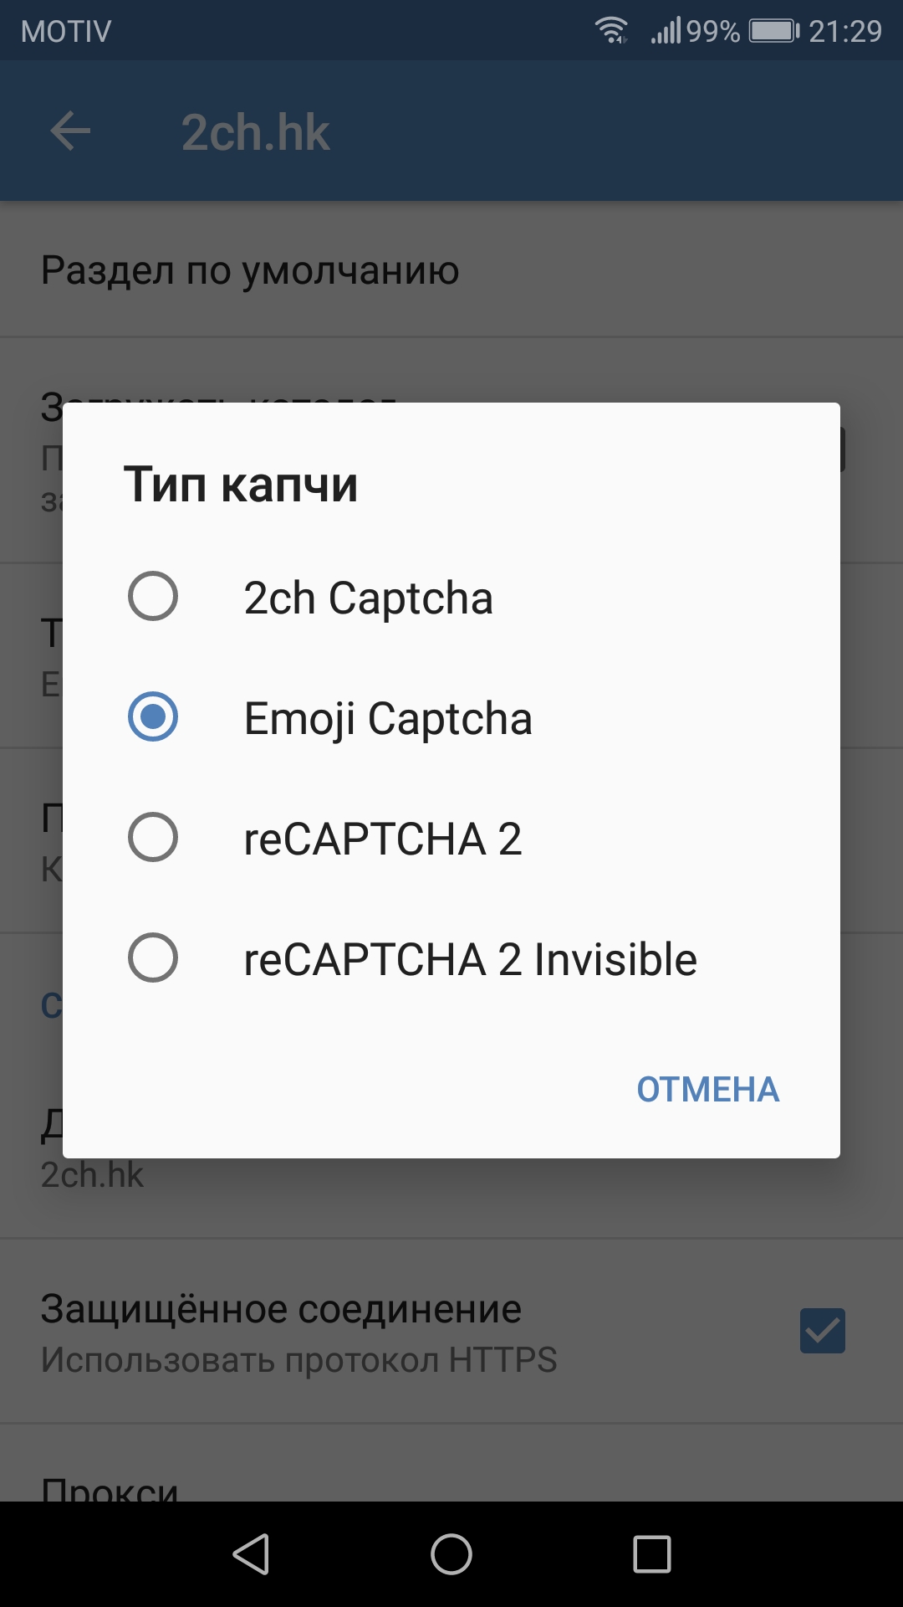
Task: Select the 2ch Captcha radio button
Action: [153, 597]
